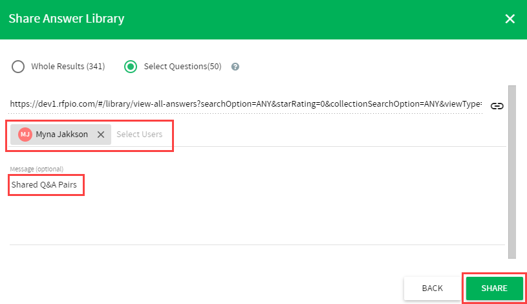Screen dimensions: 527x304
Task: Remove Myna Jakkson from selected users
Action: click(101, 135)
